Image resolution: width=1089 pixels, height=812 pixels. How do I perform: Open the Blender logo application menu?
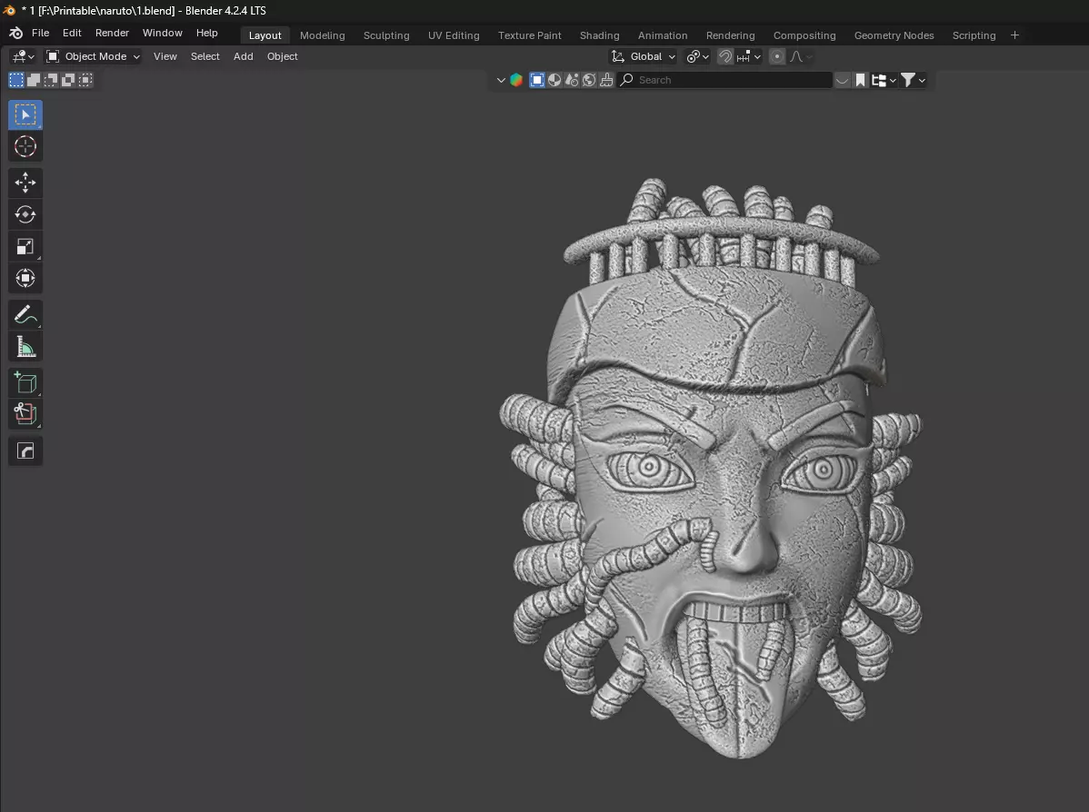(x=15, y=33)
